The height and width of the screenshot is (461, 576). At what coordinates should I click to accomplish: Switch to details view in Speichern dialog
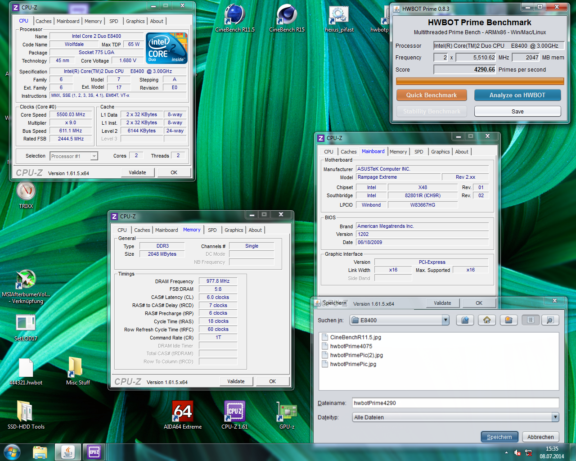[550, 320]
